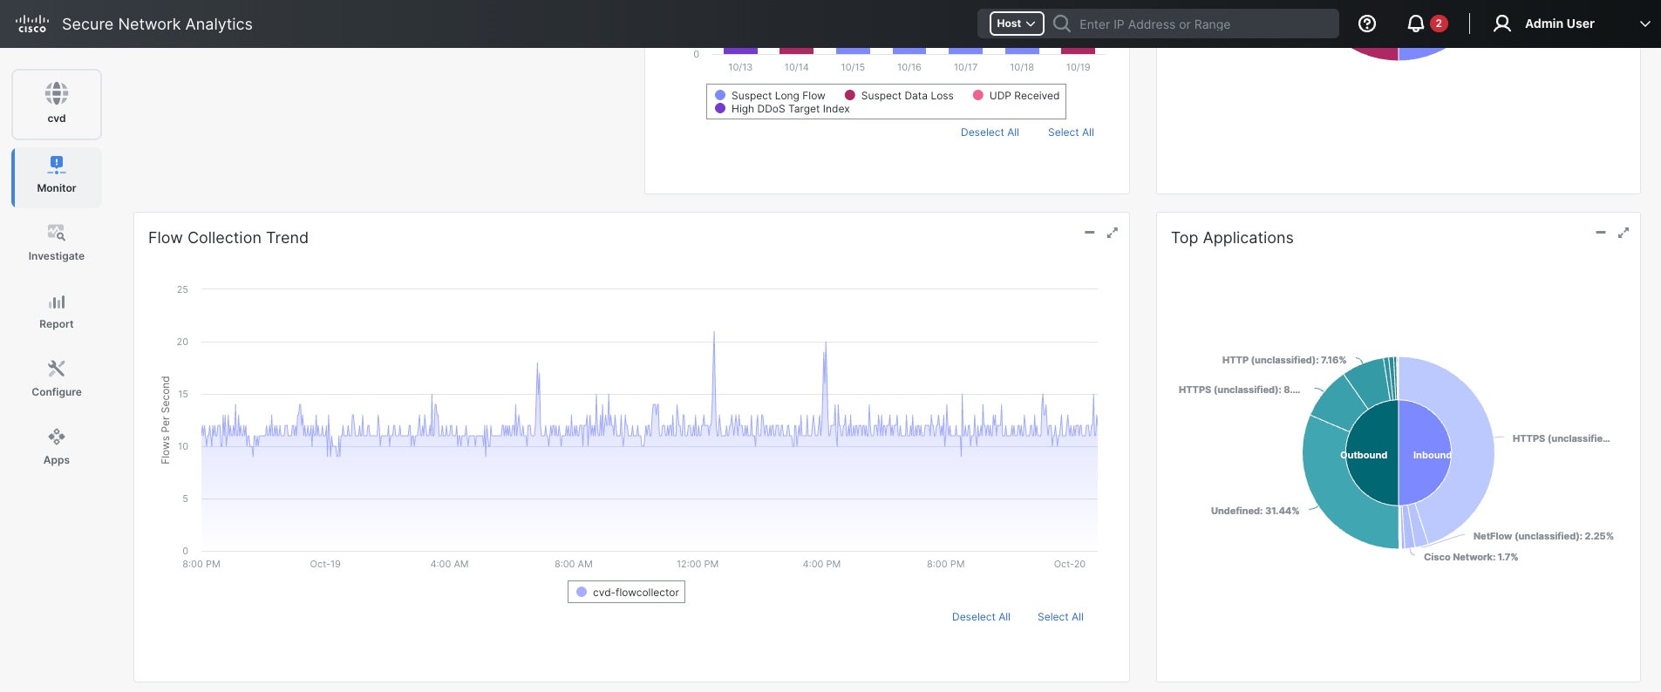The height and width of the screenshot is (692, 1661).
Task: Open the Apps sidebar item
Action: pos(57,447)
